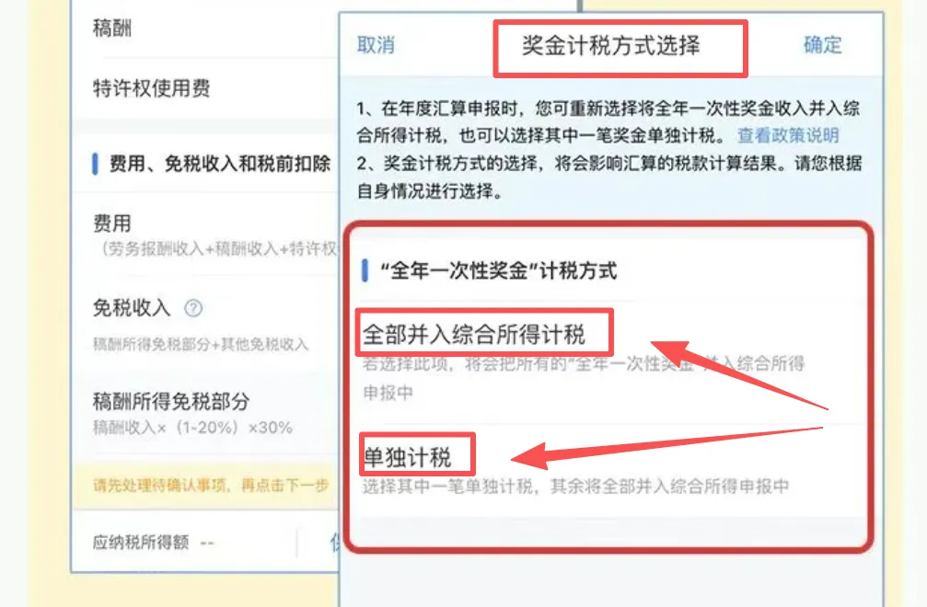Select the 费用 deduction row
Viewport: 927px width, 607px height.
tap(205, 235)
